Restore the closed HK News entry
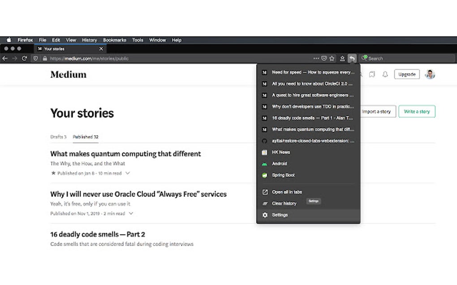Viewport: 457px width, 285px height. coord(281,152)
